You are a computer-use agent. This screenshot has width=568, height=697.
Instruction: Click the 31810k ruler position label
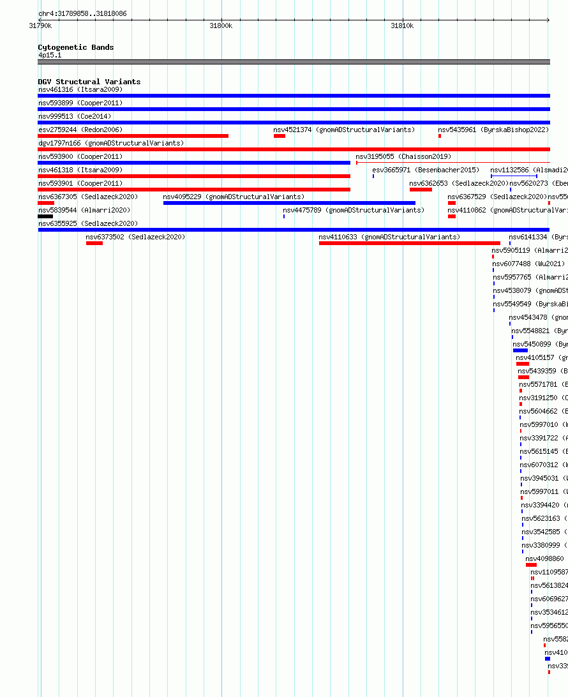402,26
